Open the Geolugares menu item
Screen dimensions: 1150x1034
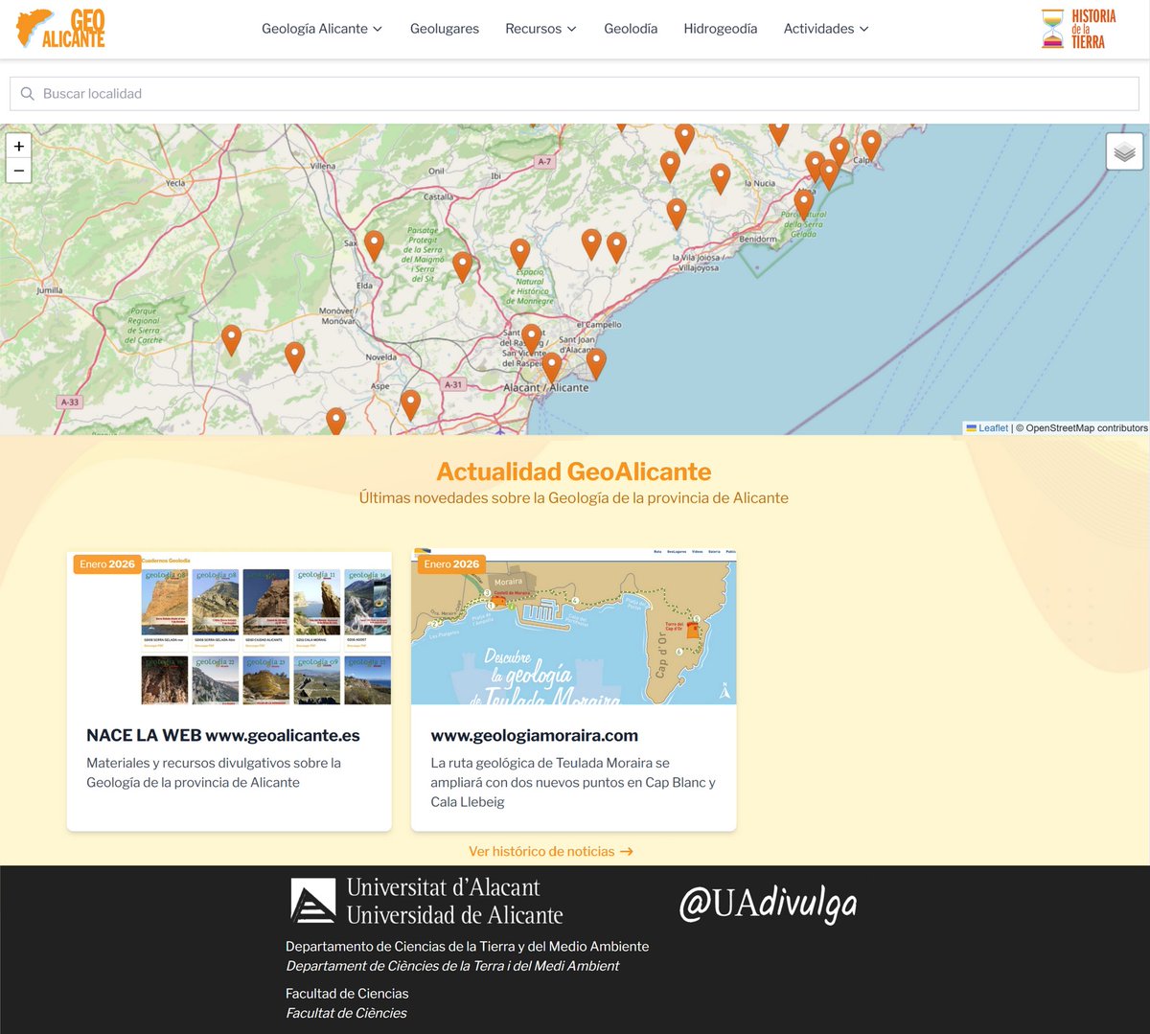pos(445,29)
